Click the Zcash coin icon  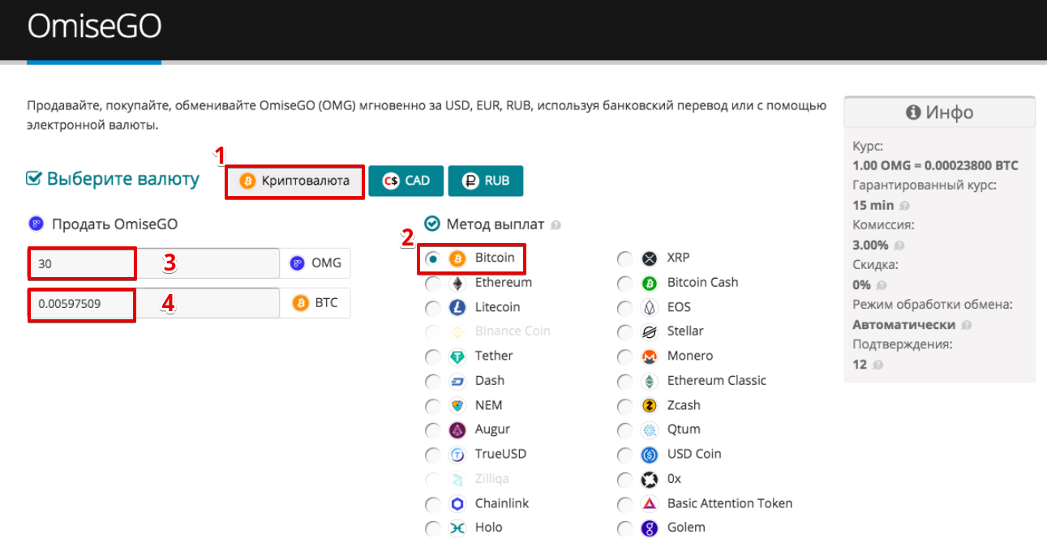click(649, 405)
